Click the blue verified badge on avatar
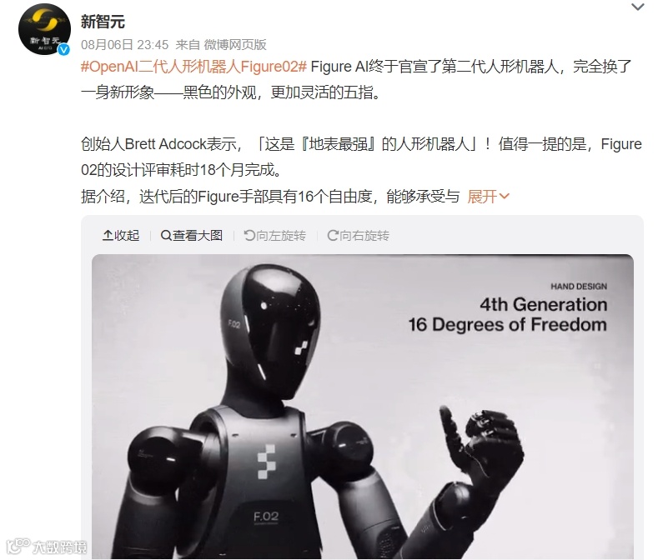The image size is (658, 560). (63, 50)
